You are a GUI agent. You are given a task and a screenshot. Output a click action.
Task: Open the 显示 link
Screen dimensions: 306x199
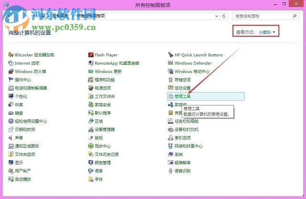(19, 163)
